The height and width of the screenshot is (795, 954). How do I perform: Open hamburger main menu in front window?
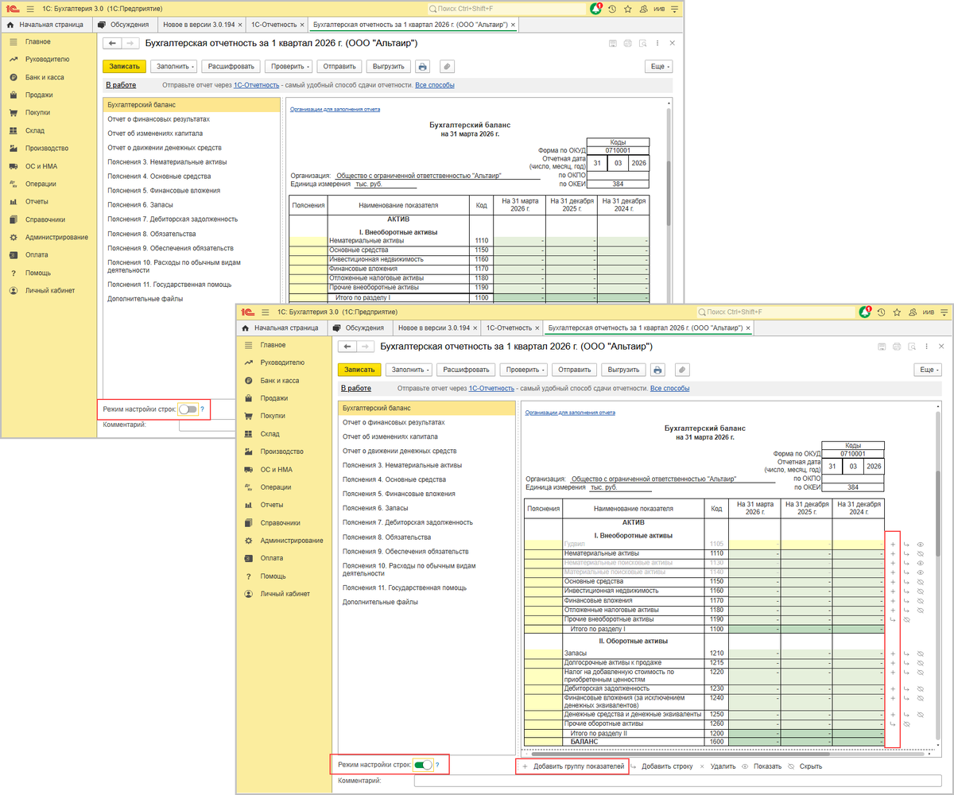coord(264,312)
